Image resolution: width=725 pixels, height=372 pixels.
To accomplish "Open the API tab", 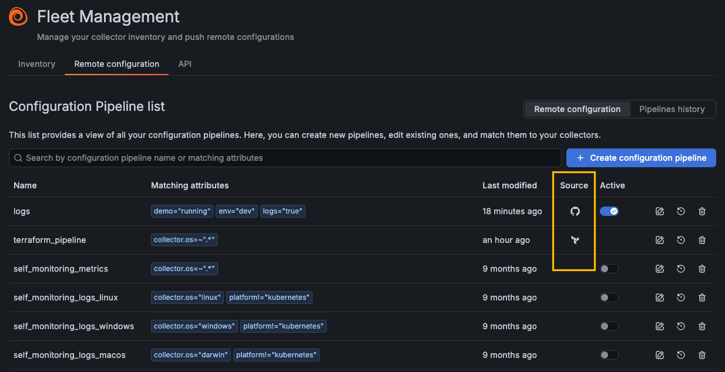I will pyautogui.click(x=184, y=64).
